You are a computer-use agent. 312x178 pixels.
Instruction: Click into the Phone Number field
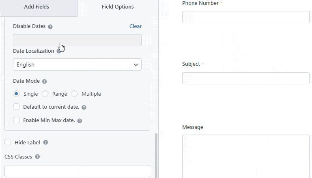[246, 17]
